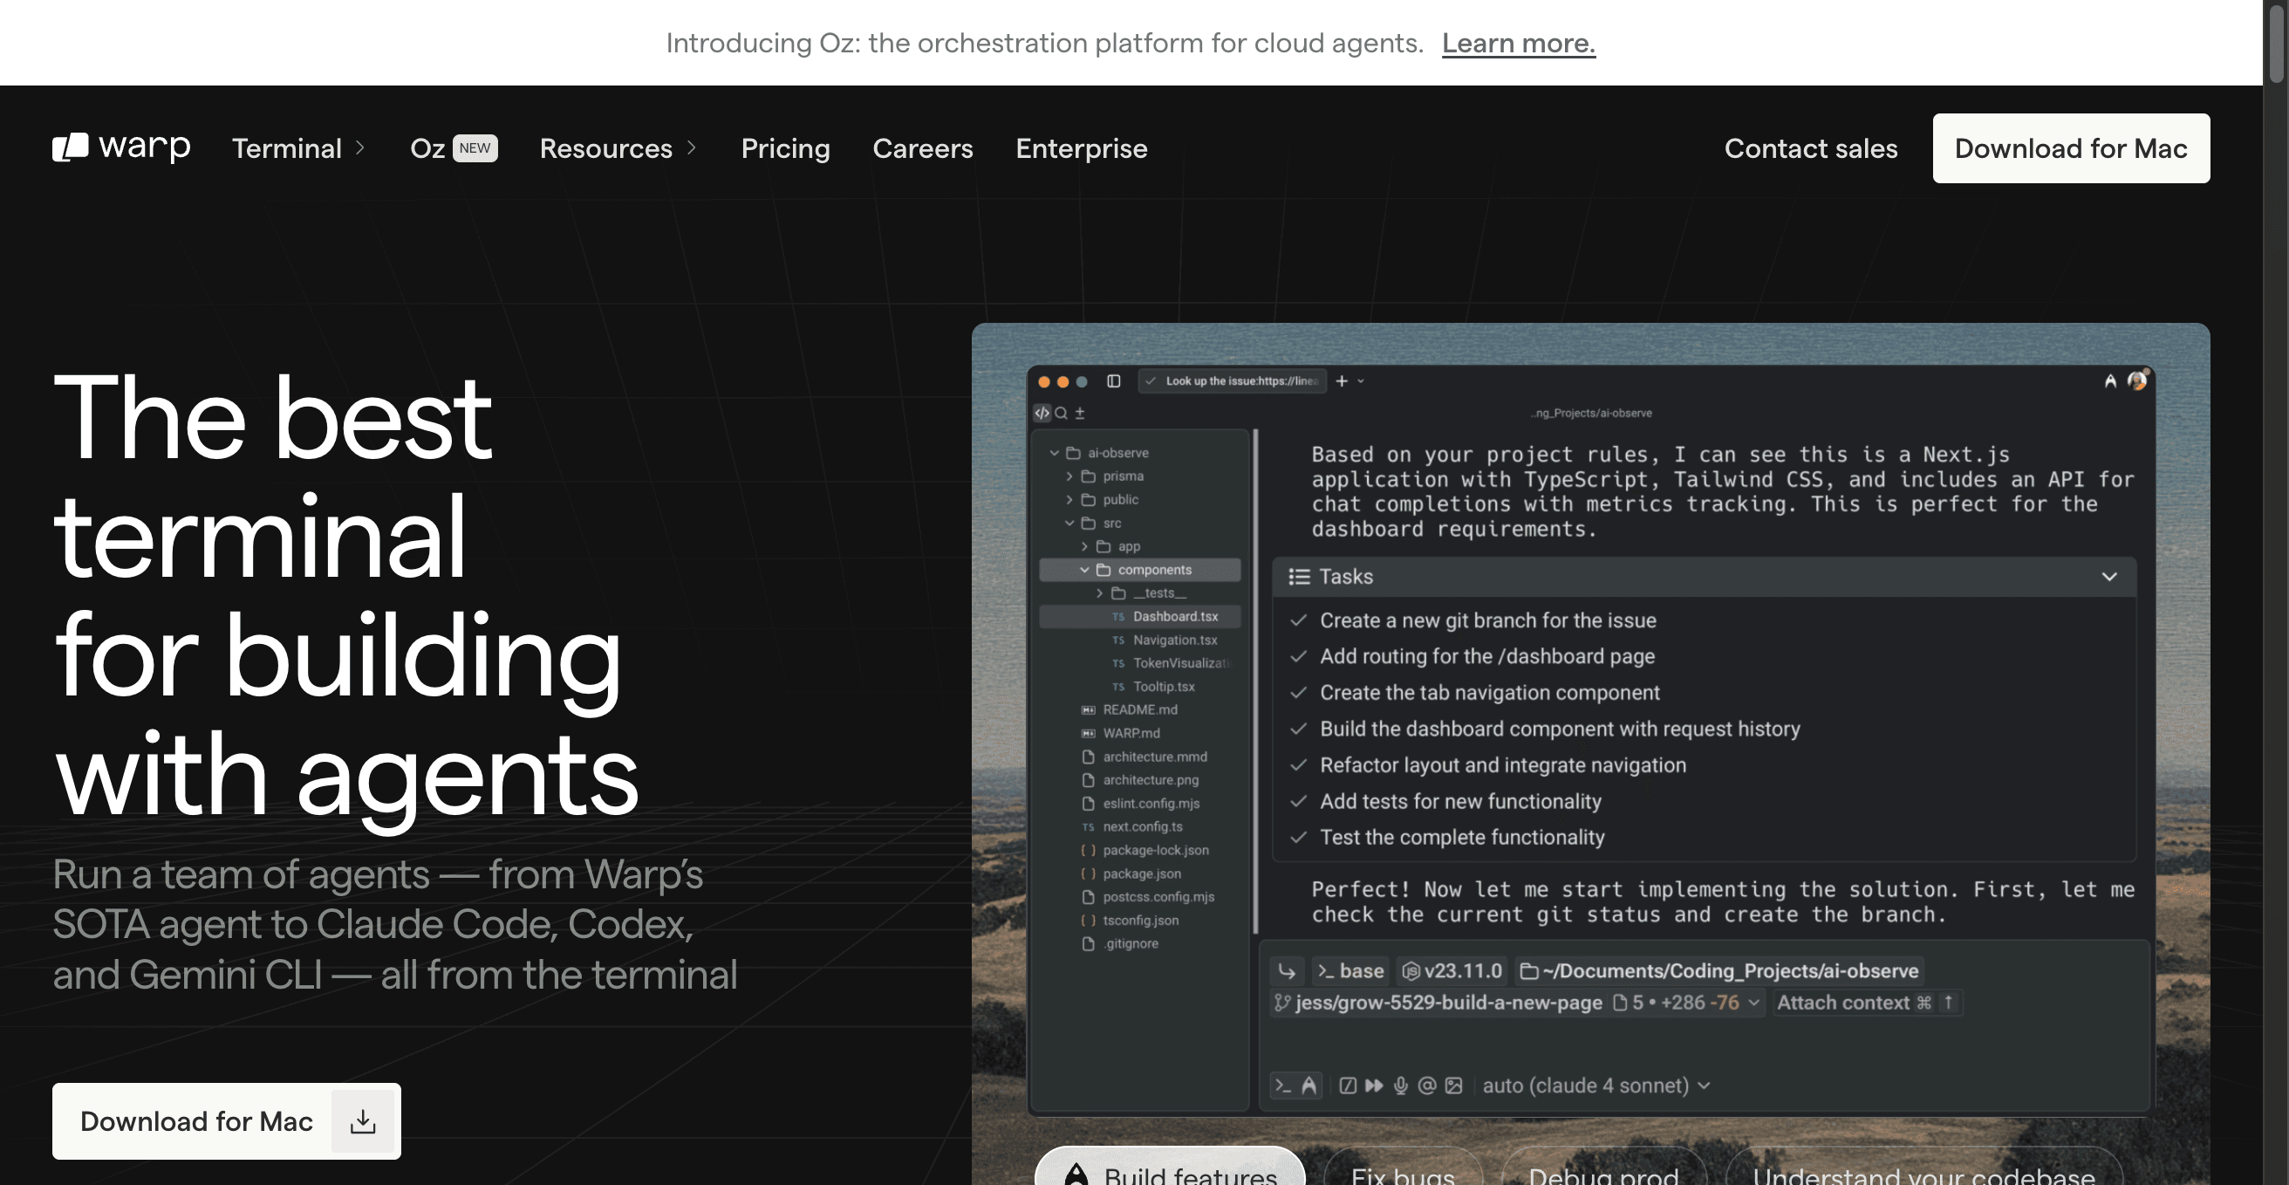Click Contact sales in the navbar

pyautogui.click(x=1811, y=147)
